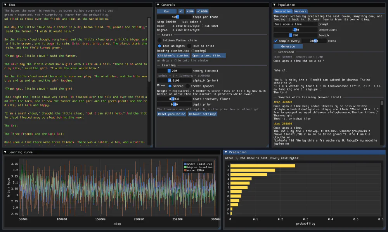The image size is (388, 232).
Task: Toggle 'model (mixture)' legend entry
Action: tap(198, 164)
